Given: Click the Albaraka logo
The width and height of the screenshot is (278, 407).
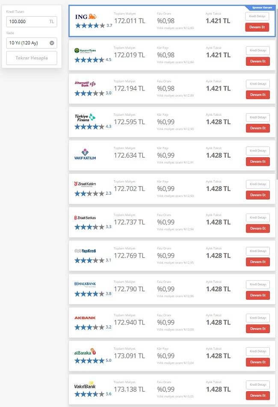Looking at the screenshot, I should click(85, 352).
